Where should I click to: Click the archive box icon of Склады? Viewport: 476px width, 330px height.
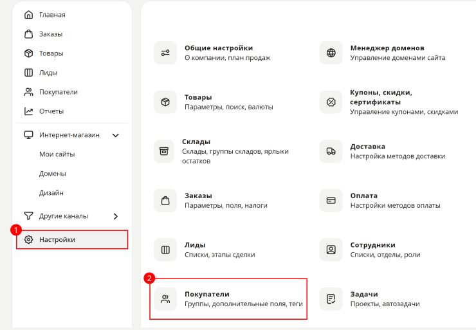164,151
